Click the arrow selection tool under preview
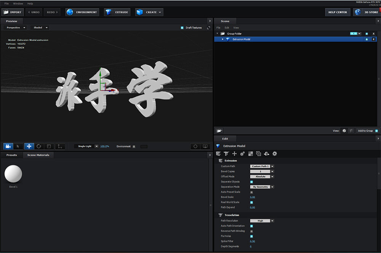This screenshot has height=253, width=381. (18, 146)
